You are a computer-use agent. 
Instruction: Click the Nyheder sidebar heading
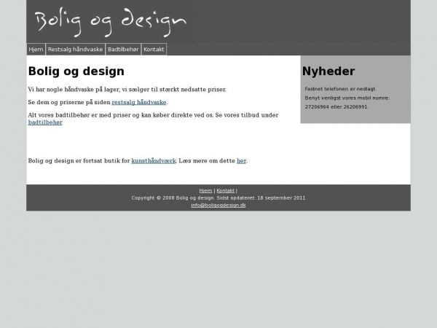[328, 71]
